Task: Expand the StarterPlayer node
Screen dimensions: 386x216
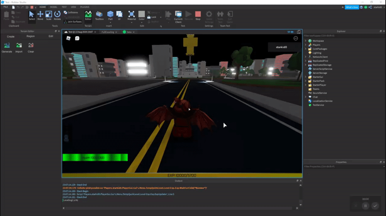Action: click(306, 85)
